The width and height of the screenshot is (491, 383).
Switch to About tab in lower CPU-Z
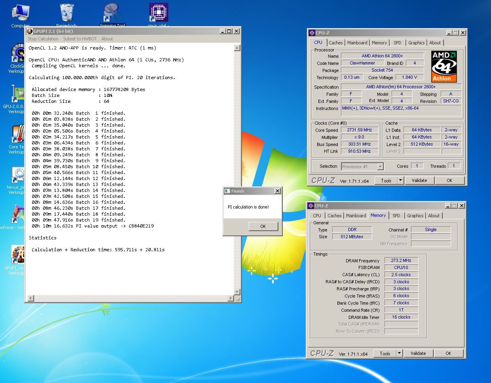coord(434,216)
